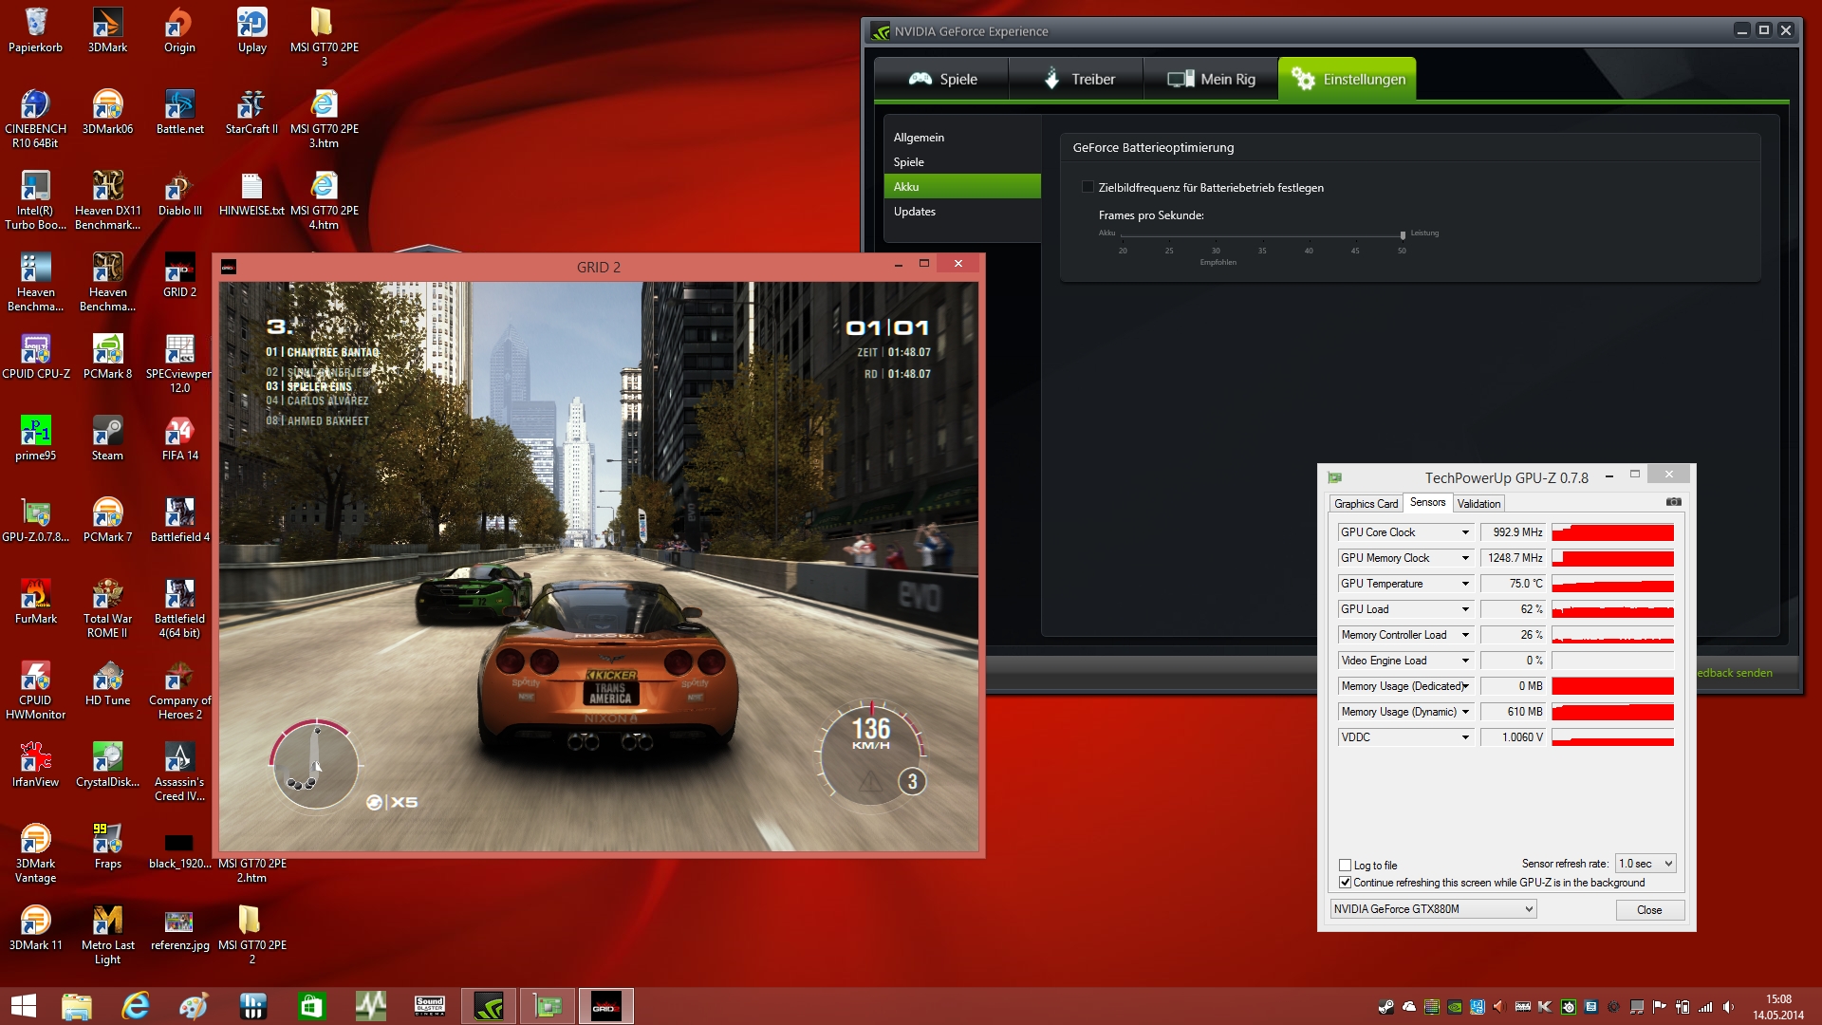Expand the VDDC sensor dropdown
1822x1025 pixels.
point(1465,737)
